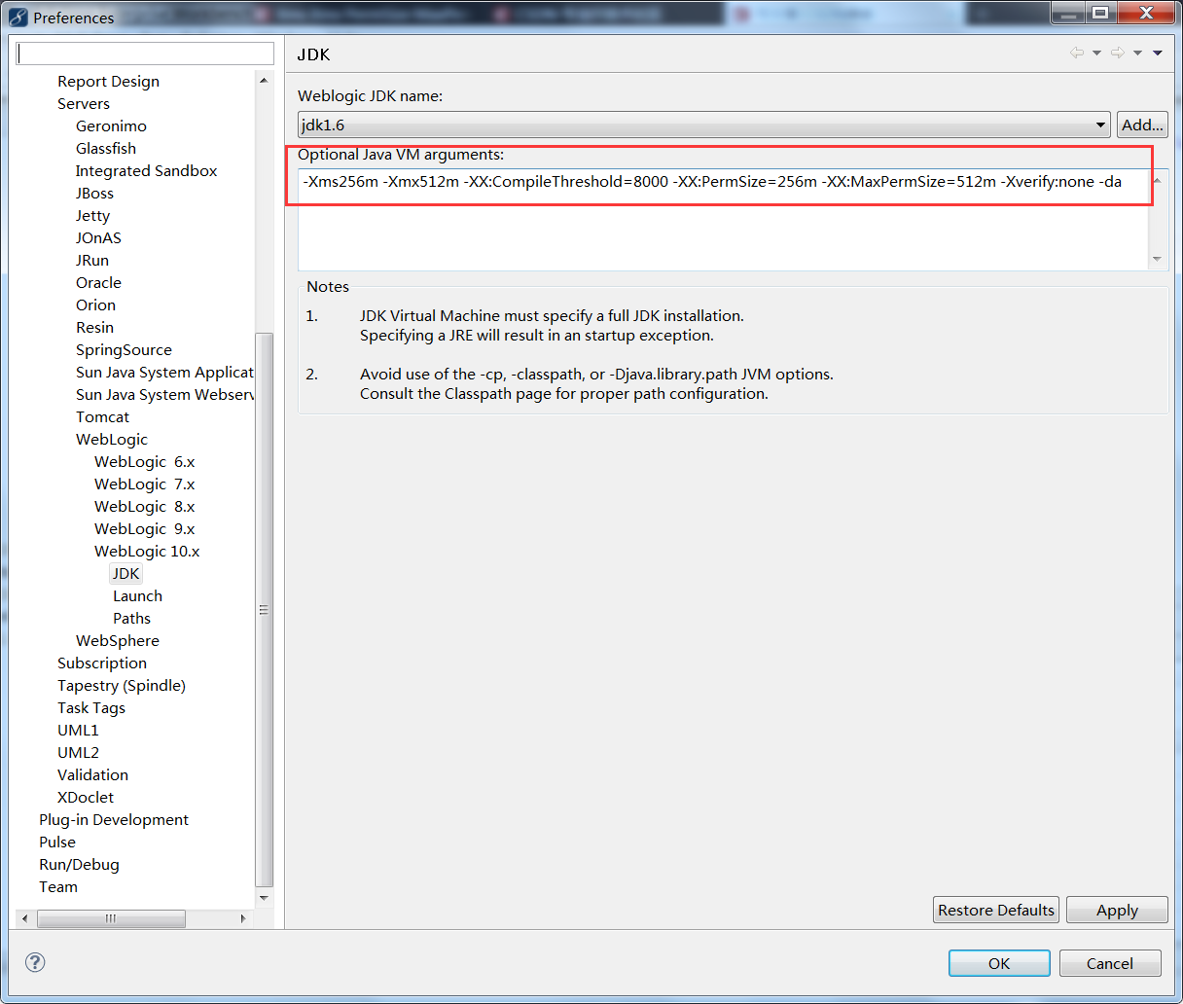
Task: Focus the preferences filter text field
Action: [146, 54]
